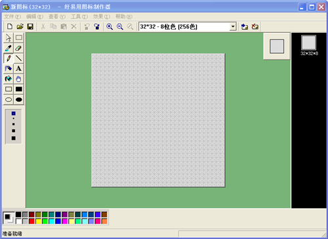Select the straight line tool

pyautogui.click(x=19, y=58)
